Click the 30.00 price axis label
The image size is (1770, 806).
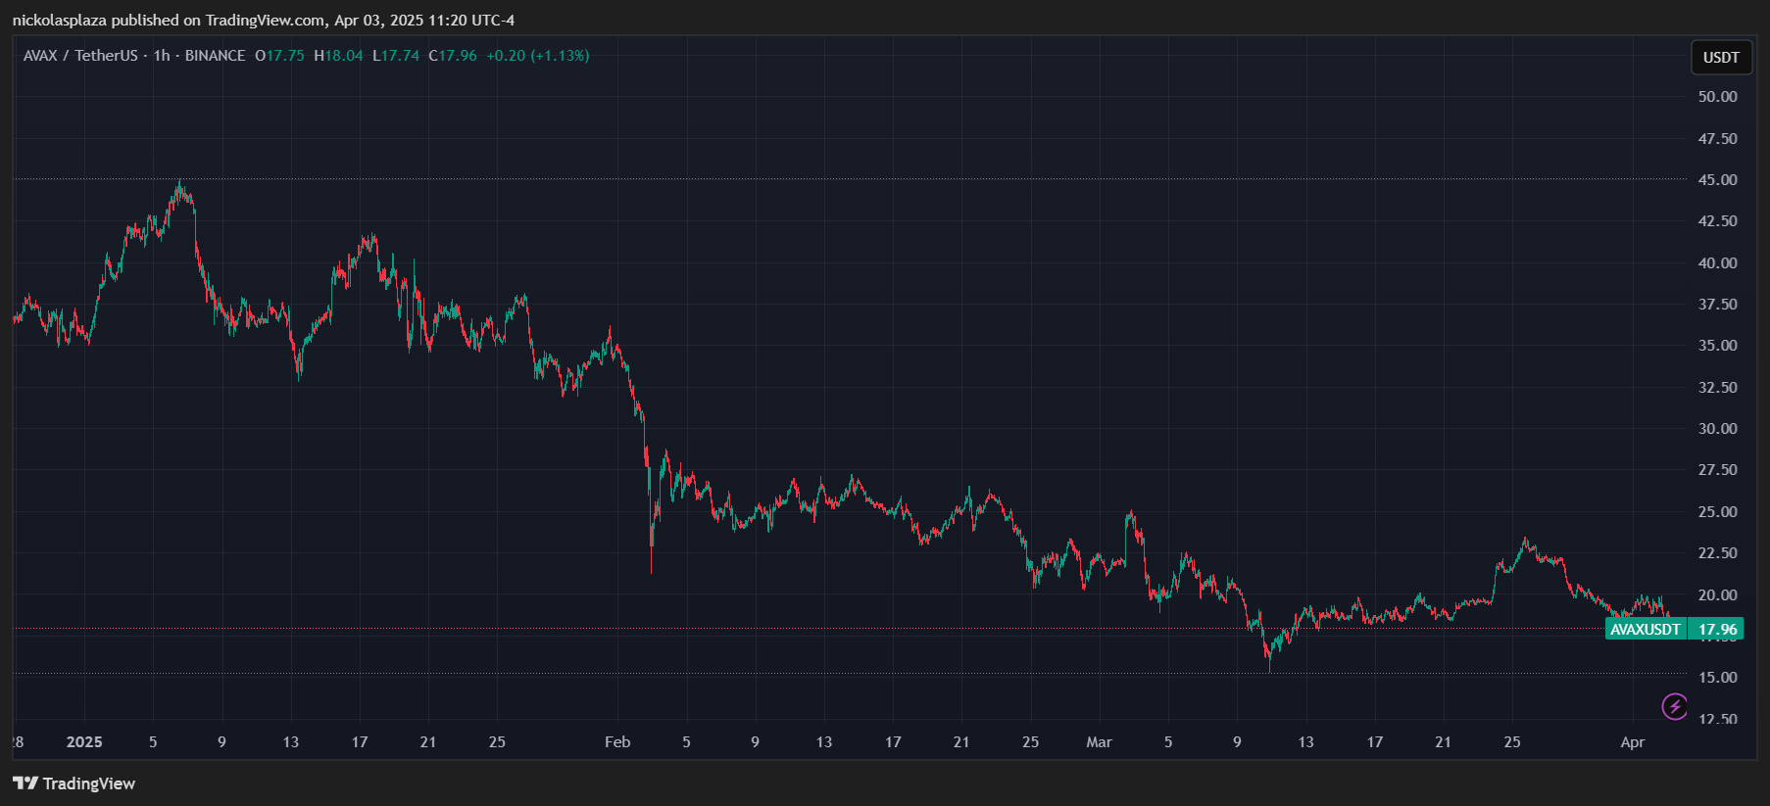click(x=1717, y=429)
